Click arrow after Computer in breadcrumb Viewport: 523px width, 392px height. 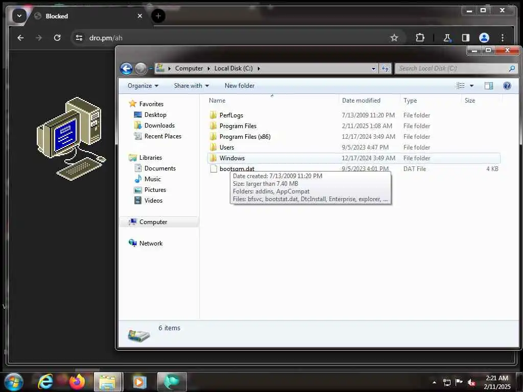point(208,68)
